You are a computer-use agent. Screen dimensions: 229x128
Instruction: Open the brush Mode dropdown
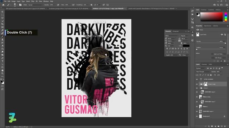(x=35, y=5)
